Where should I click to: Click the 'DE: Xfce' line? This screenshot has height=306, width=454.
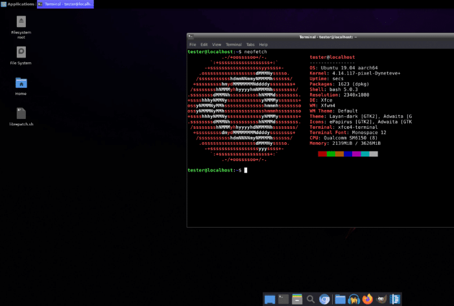click(321, 100)
